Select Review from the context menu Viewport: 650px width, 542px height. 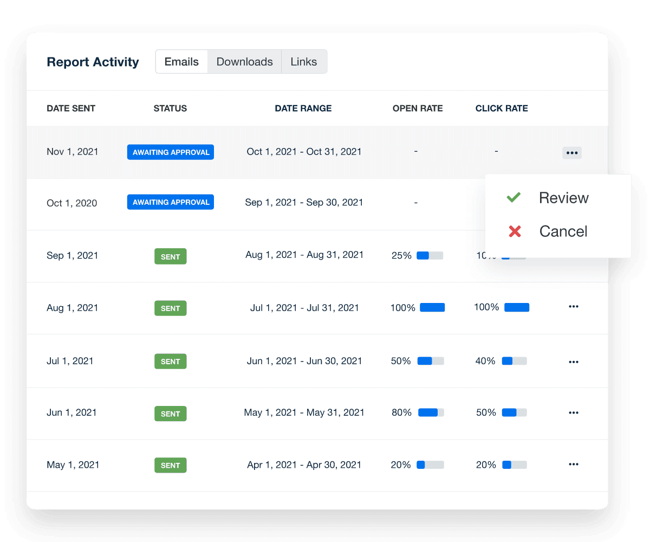(563, 197)
